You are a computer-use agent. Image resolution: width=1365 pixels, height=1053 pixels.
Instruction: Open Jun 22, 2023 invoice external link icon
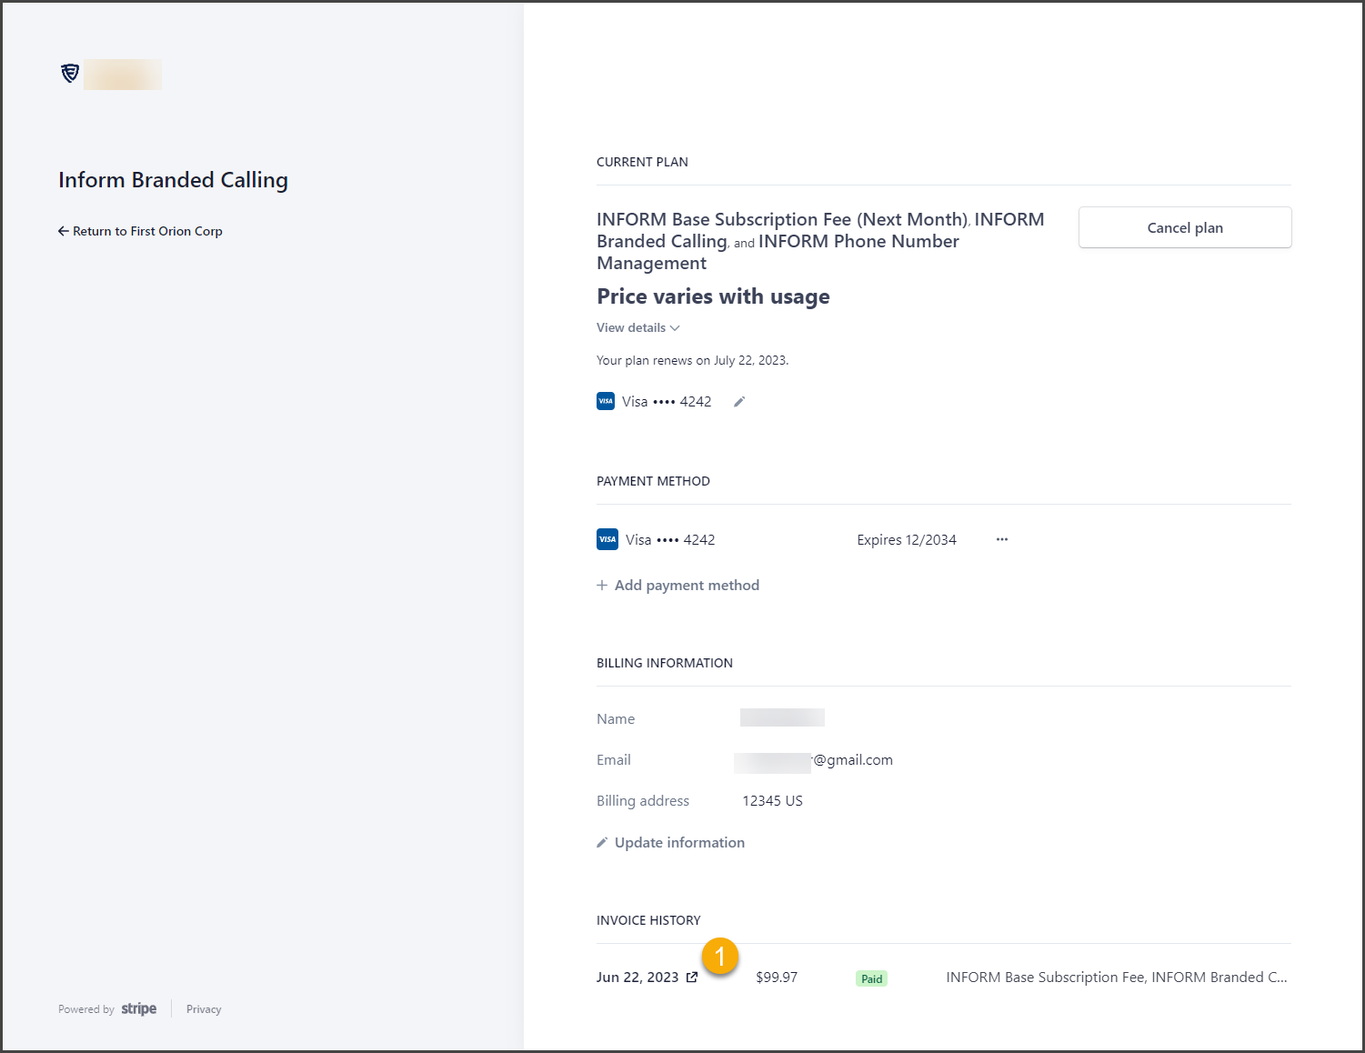[x=692, y=978]
